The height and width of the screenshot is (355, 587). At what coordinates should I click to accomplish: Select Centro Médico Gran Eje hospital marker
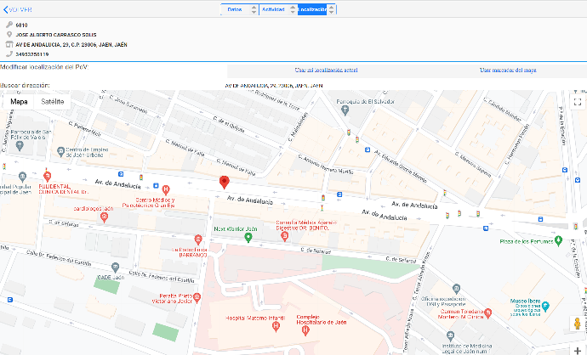(x=166, y=190)
